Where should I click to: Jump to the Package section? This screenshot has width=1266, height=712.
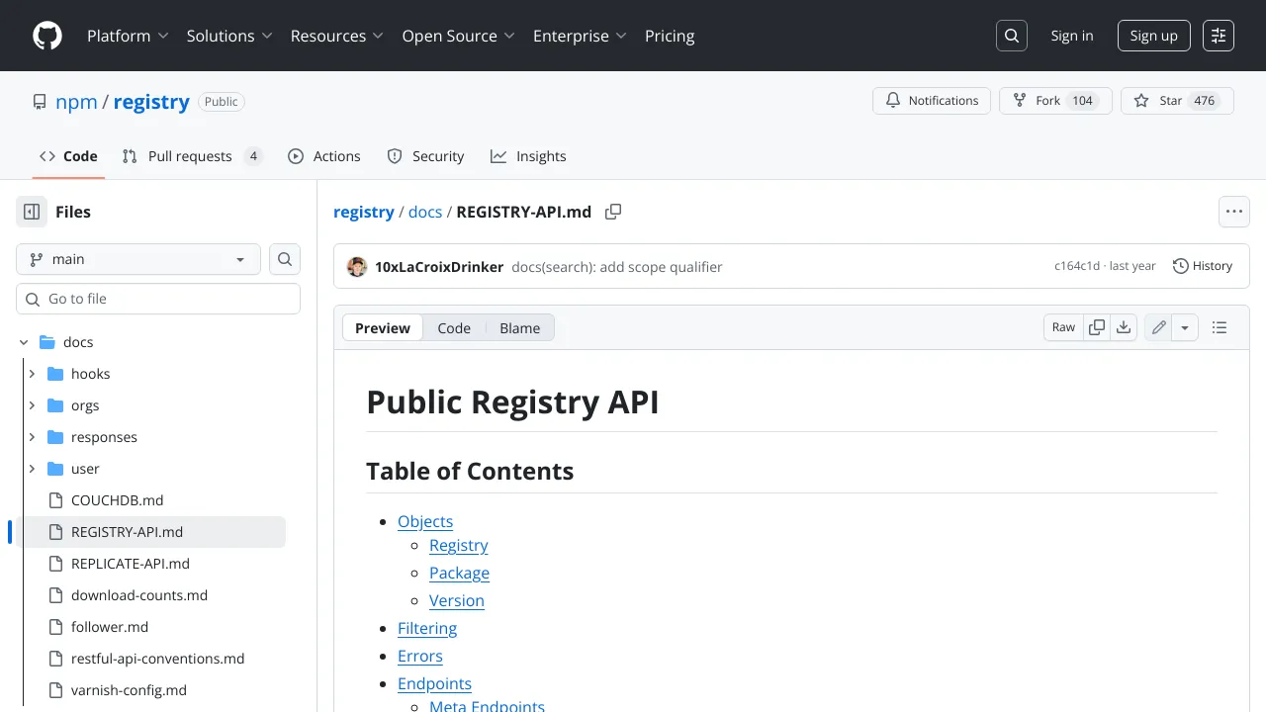coord(459,573)
